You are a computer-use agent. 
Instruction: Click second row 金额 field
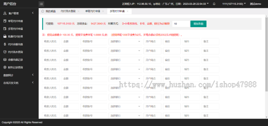[70, 51]
